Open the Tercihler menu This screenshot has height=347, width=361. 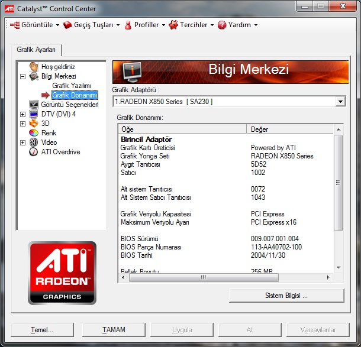point(192,25)
